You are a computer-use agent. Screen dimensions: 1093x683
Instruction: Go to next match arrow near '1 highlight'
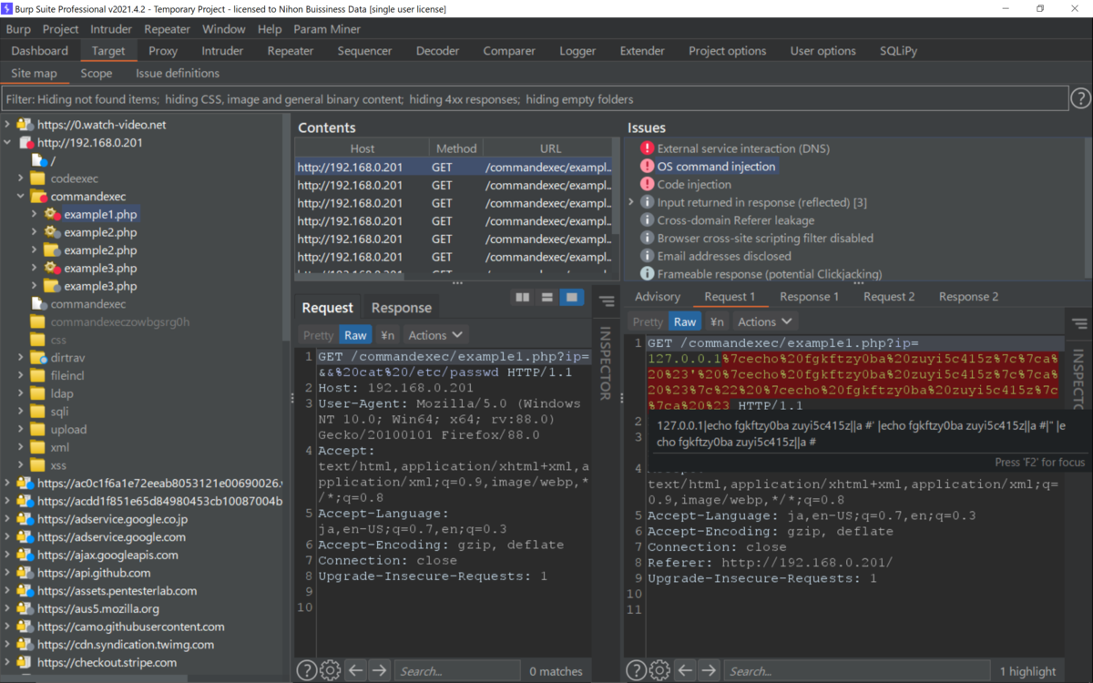710,671
